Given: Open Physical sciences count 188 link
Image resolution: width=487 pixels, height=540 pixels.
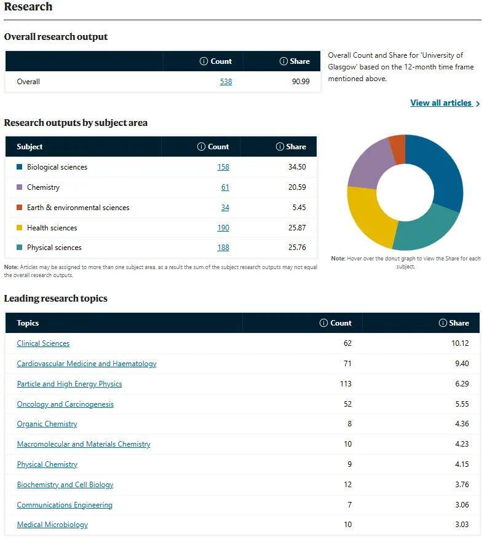Looking at the screenshot, I should tap(223, 248).
